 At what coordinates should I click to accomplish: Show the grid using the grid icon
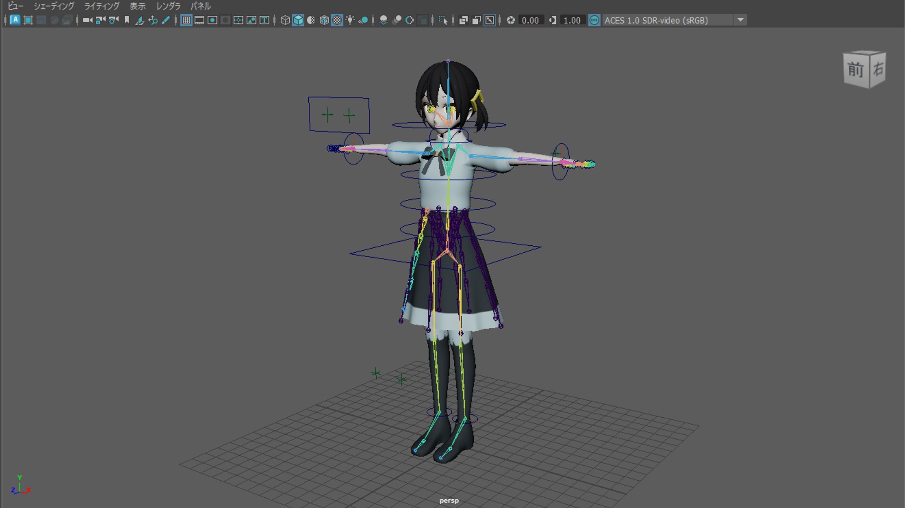coord(185,20)
